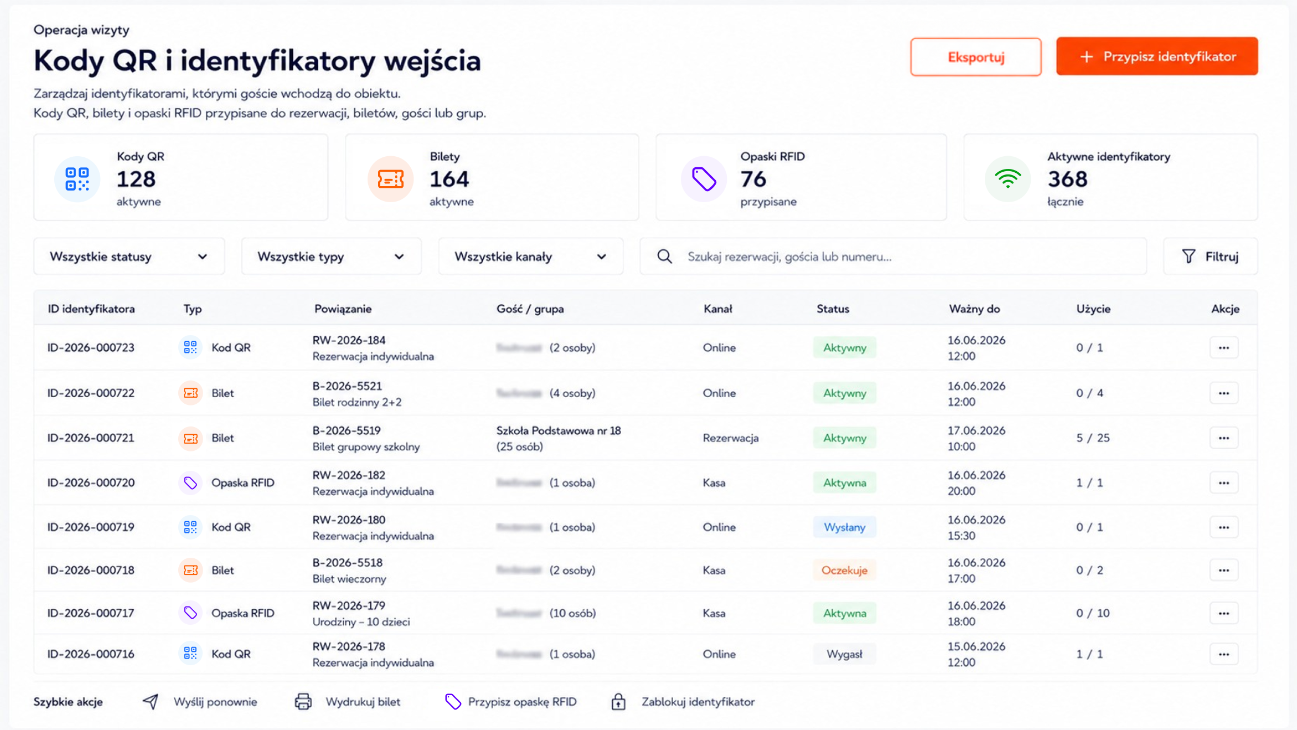The width and height of the screenshot is (1297, 730).
Task: Click the Przypisz opaskę RFID tag icon
Action: [x=453, y=702]
